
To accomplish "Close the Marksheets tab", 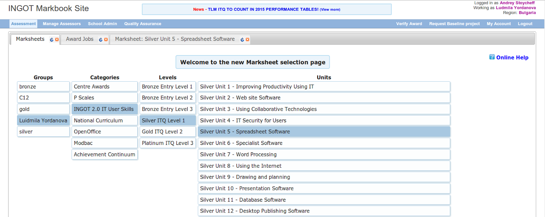I will point(57,40).
